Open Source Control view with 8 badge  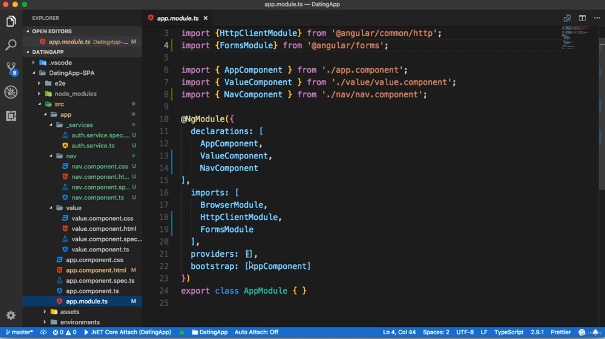click(11, 68)
